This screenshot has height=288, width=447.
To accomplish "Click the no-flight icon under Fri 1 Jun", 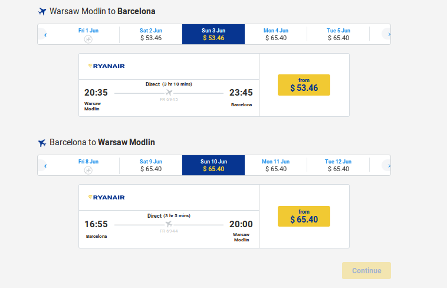I will (x=88, y=39).
